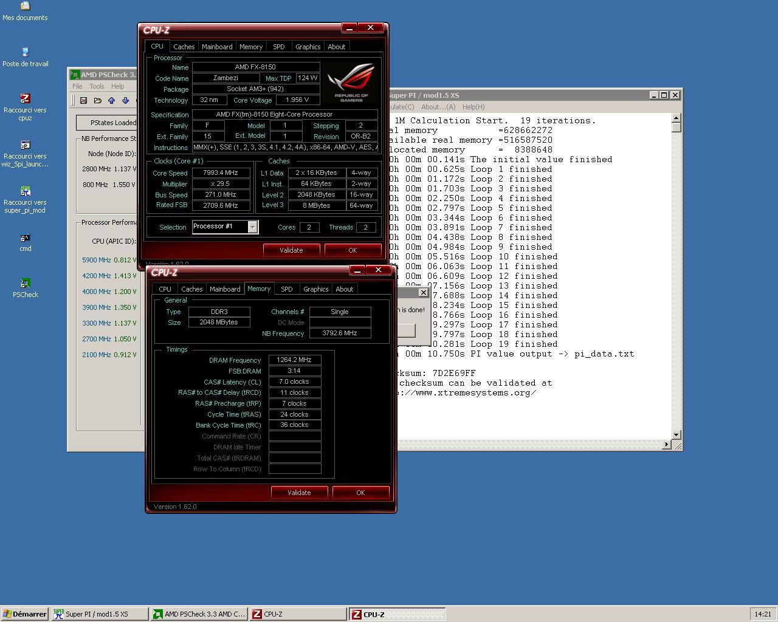The width and height of the screenshot is (778, 622).
Task: Click the DRAM Frequency 1264.2 MHz field
Action: click(295, 360)
